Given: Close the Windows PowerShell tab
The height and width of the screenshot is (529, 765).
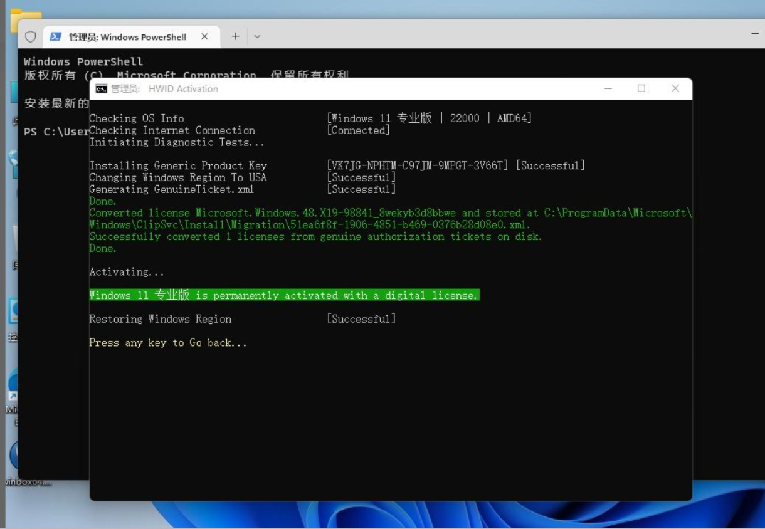Looking at the screenshot, I should pyautogui.click(x=204, y=37).
